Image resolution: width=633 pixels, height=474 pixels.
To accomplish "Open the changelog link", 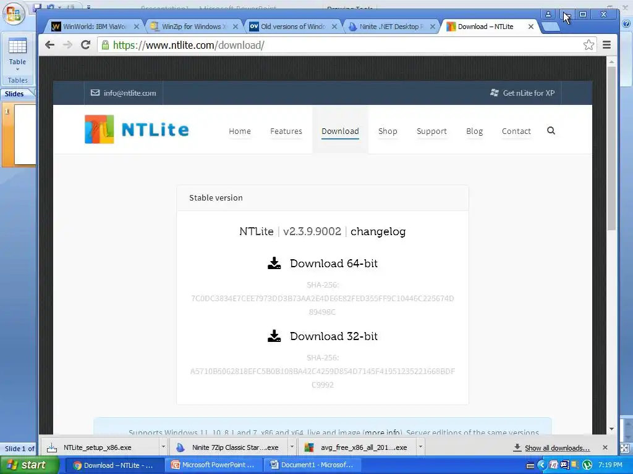I will pos(378,231).
